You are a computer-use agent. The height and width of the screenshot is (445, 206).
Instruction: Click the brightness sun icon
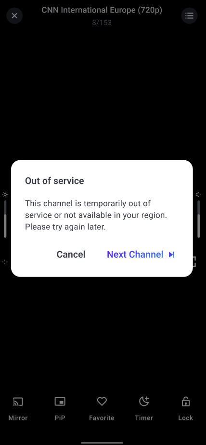pyautogui.click(x=5, y=195)
